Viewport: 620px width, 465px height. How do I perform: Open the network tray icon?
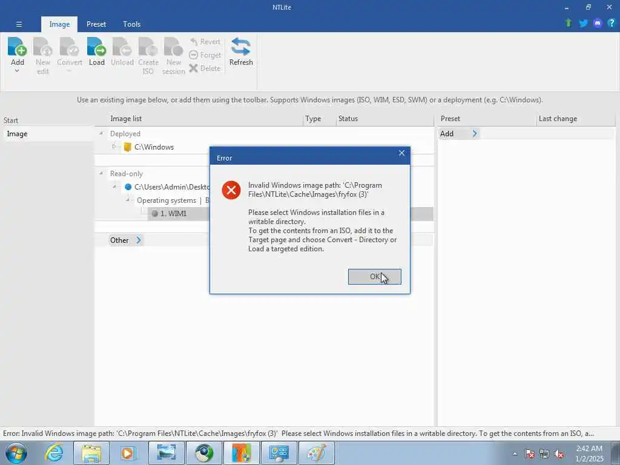[x=544, y=454]
